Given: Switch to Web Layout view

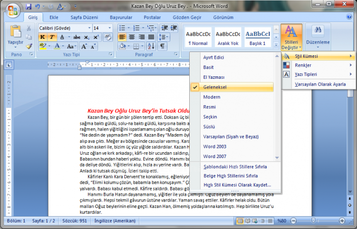Looking at the screenshot, I should coord(255,221).
